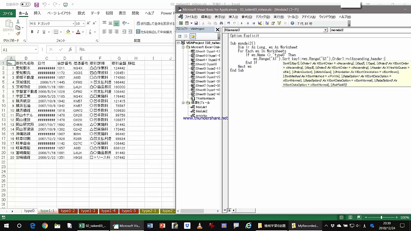Collapse the 標準モジュール folder in project tree
Screen dimensions: 411x231
click(183, 103)
